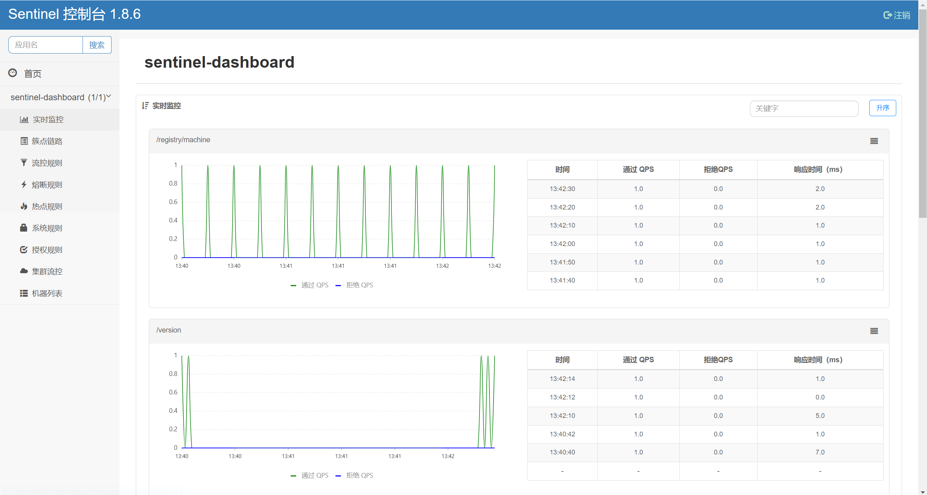Viewport: 927px width, 495px height.
Task: Go to 机器列表 menu item
Action: (47, 293)
